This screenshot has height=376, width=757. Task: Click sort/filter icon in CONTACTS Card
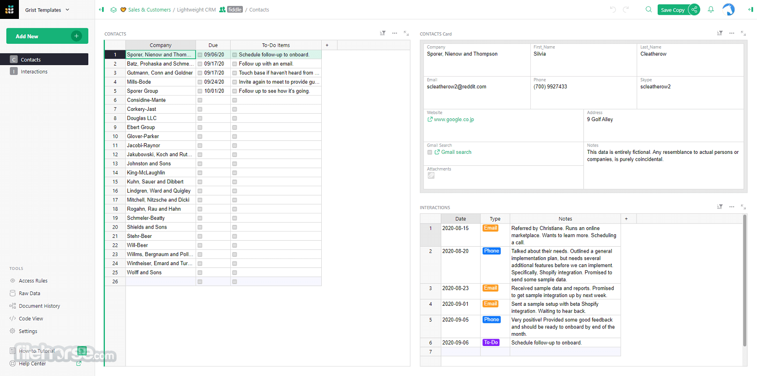point(720,33)
